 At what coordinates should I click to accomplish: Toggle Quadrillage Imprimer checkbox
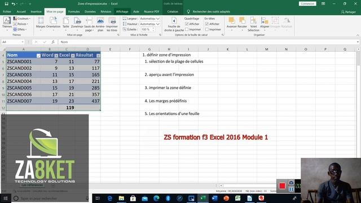(187, 29)
